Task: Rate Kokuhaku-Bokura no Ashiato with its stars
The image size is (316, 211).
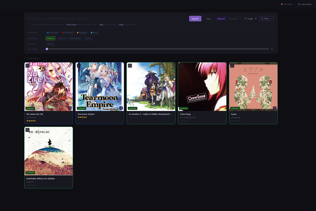Action: pos(31,185)
